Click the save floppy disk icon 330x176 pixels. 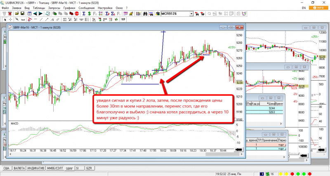[22, 14]
